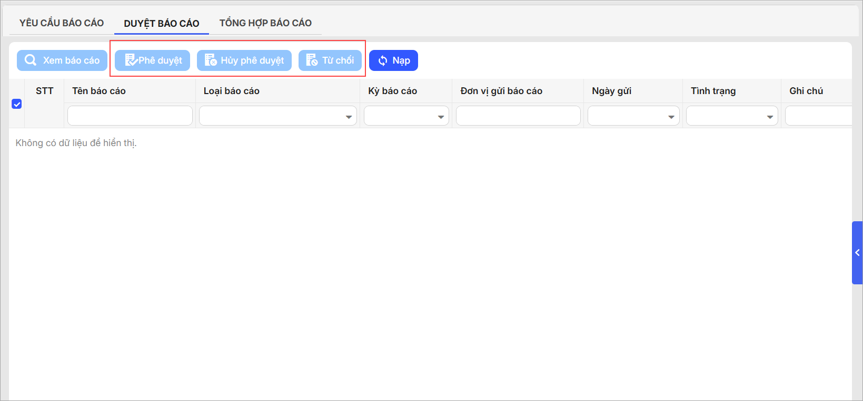863x401 pixels.
Task: Open the Kỳ báo cáo filter dropdown
Action: click(441, 117)
